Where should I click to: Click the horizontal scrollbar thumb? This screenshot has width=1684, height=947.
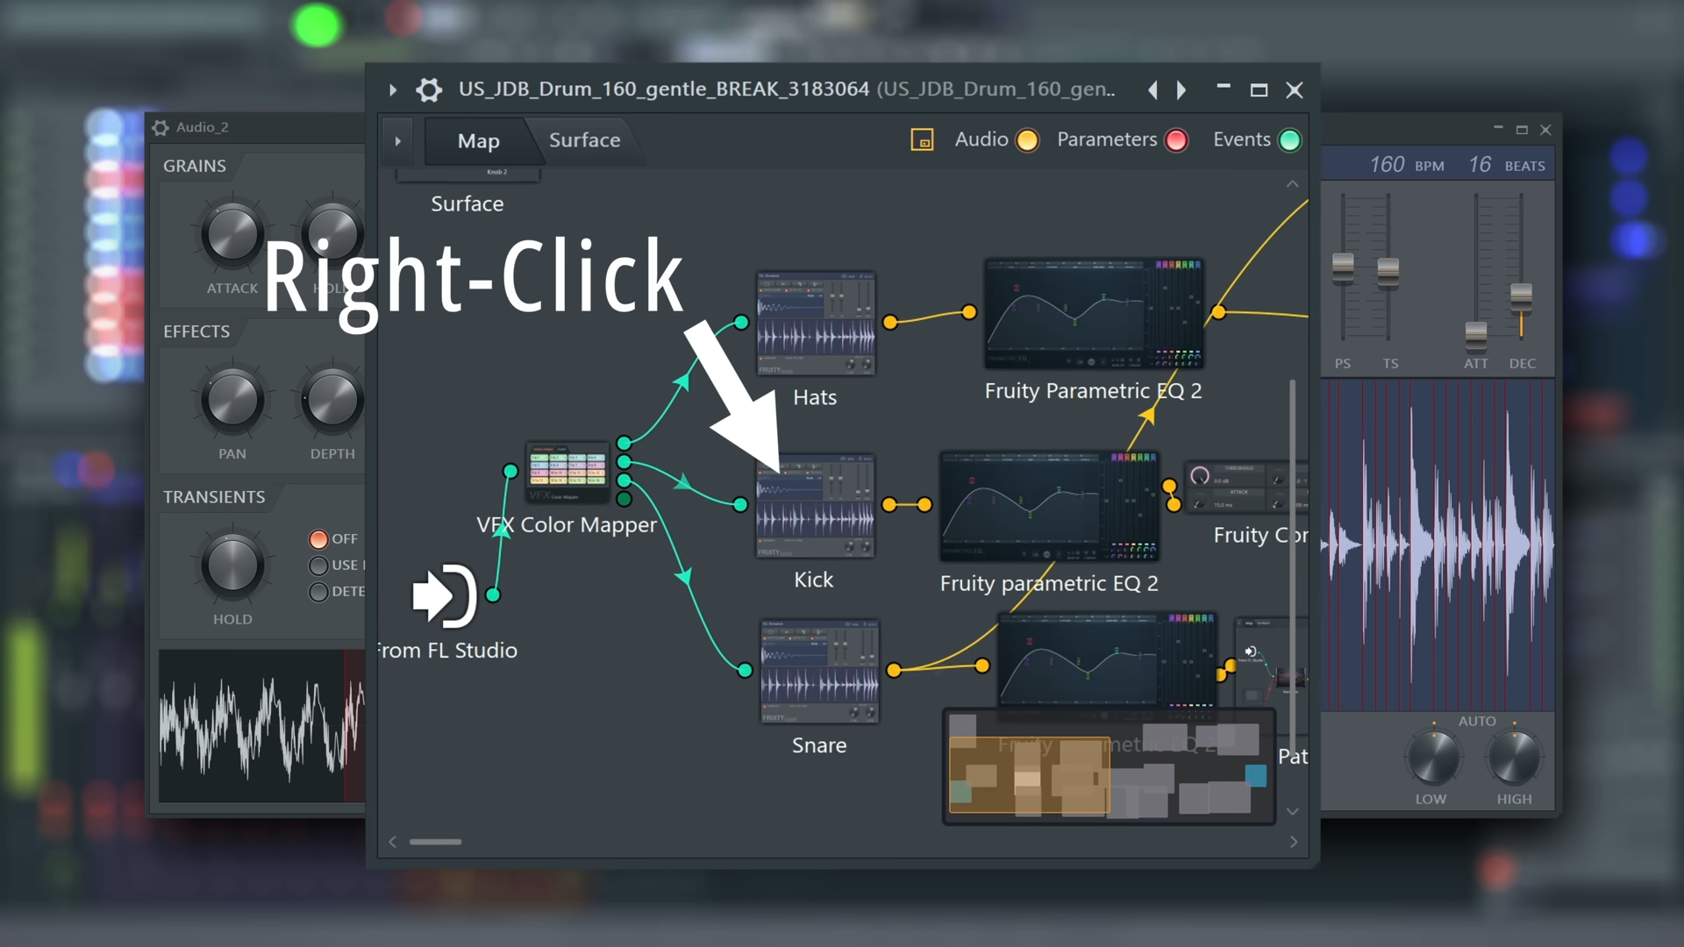[x=435, y=842]
